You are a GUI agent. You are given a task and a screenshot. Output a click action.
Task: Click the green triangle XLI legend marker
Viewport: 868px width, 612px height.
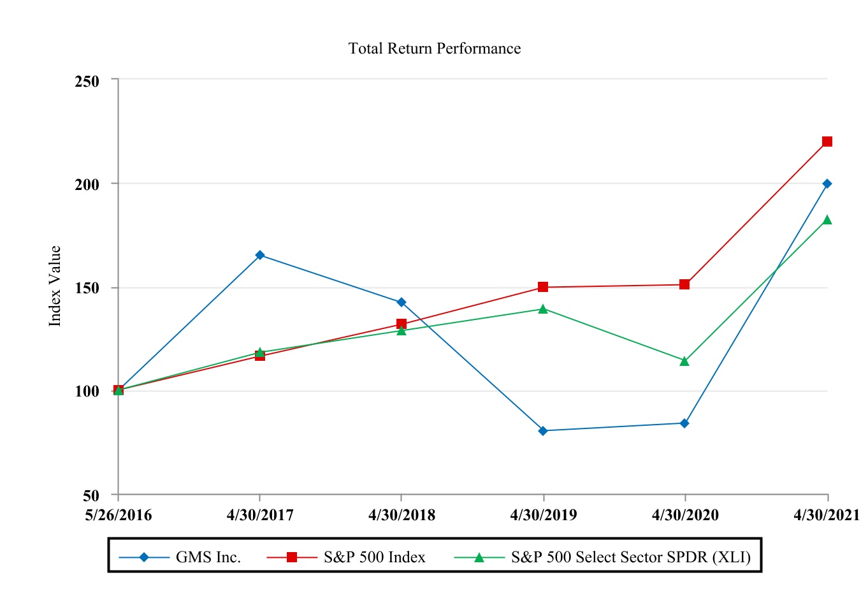click(x=479, y=557)
